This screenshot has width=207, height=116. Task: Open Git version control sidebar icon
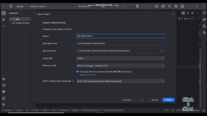4,105
